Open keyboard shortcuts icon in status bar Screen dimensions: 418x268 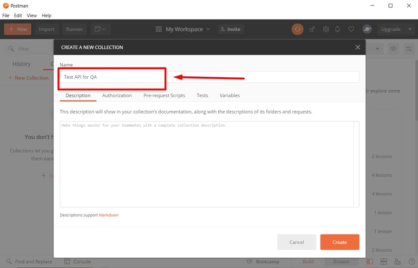(397, 261)
